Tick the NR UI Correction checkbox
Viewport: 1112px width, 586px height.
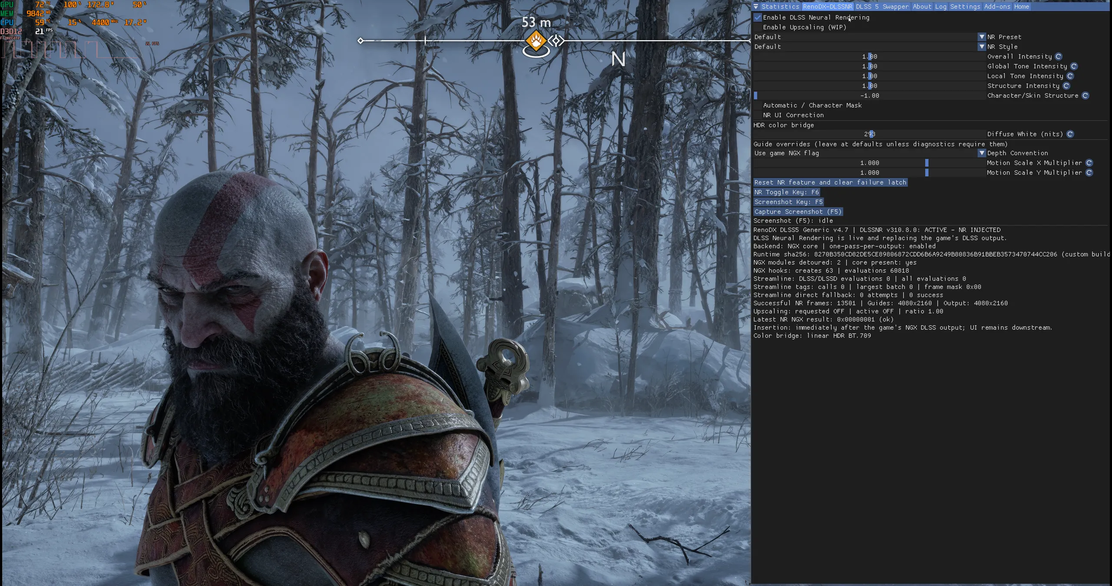[758, 115]
